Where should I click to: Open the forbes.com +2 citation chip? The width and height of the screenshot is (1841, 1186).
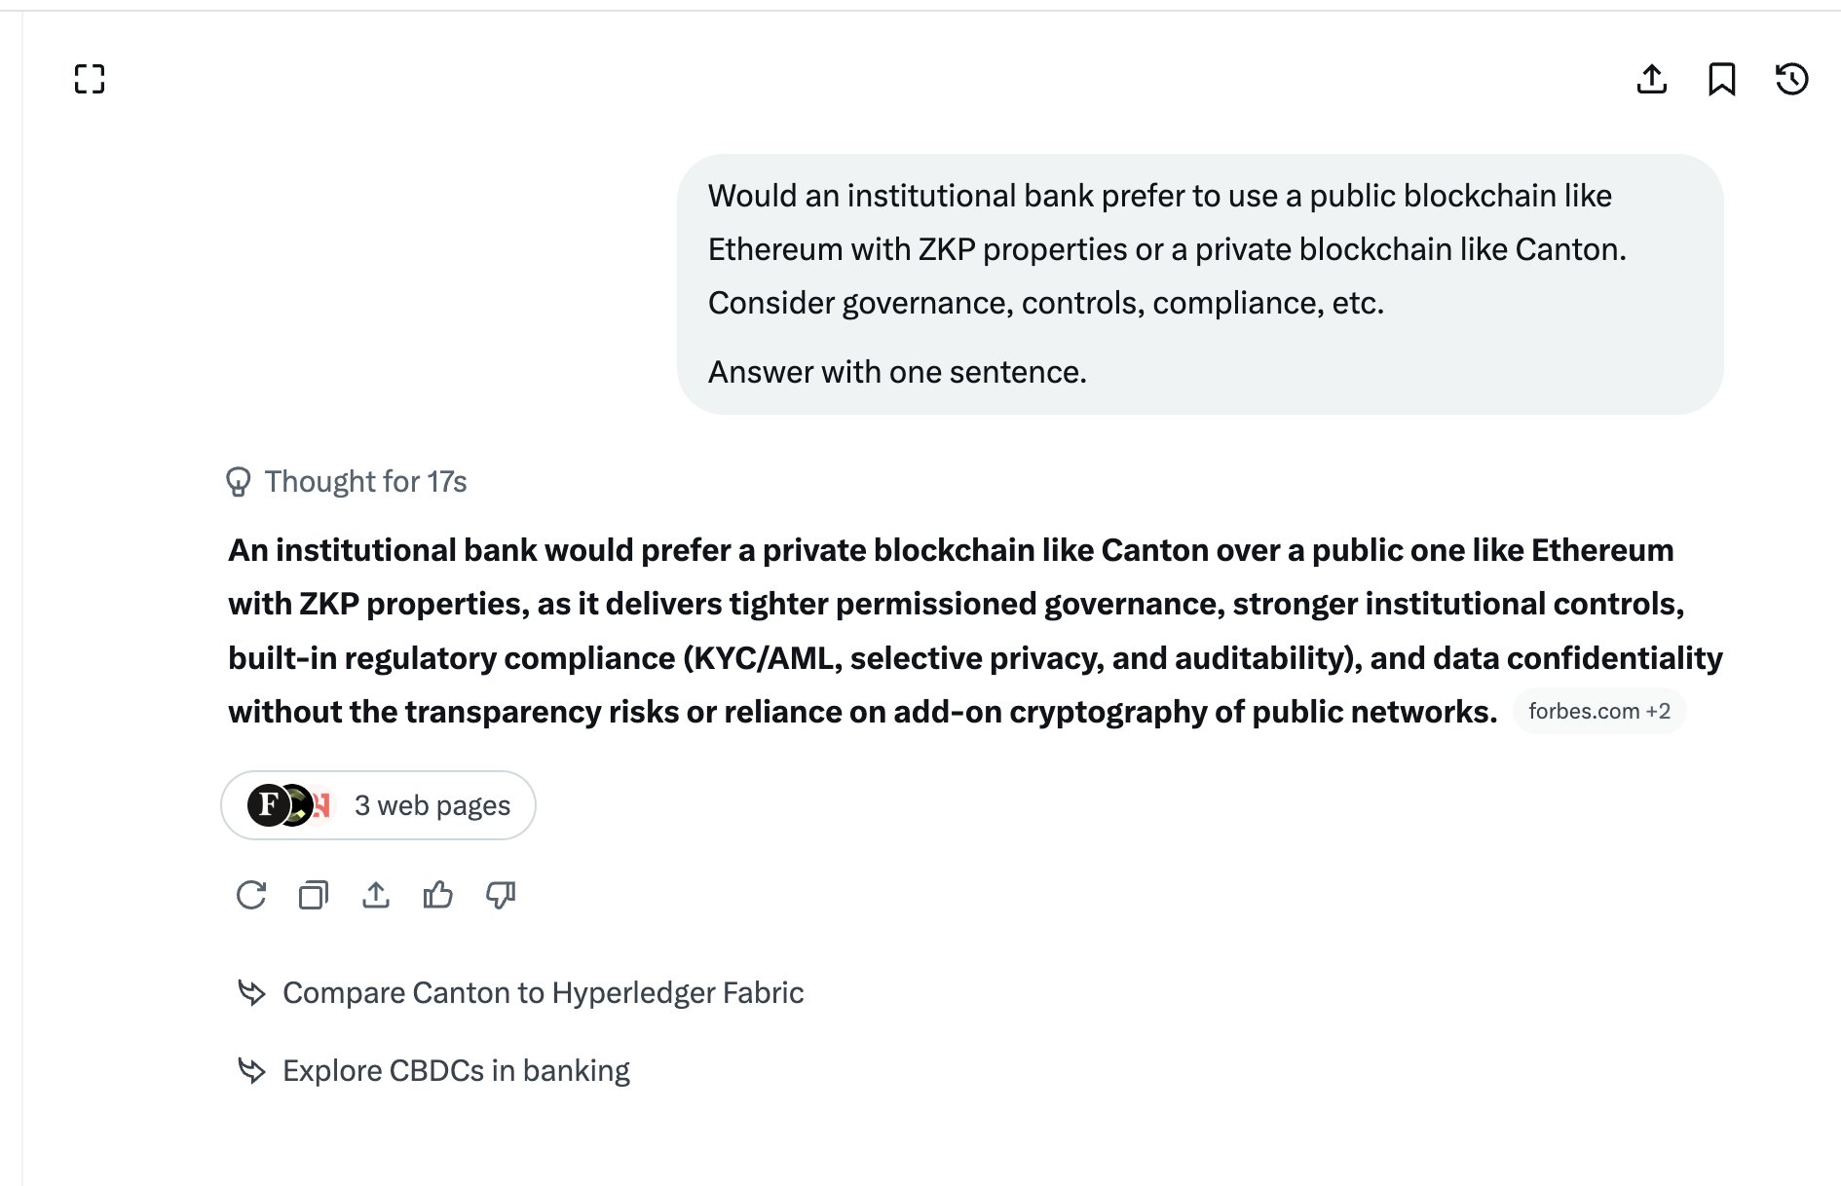tap(1598, 712)
